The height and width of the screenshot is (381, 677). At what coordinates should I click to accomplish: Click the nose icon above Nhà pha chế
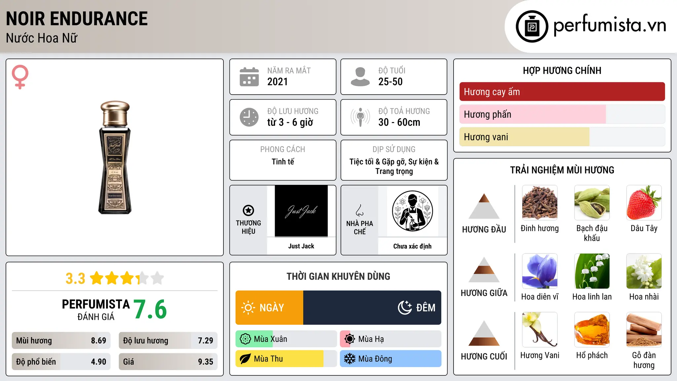coord(360,210)
